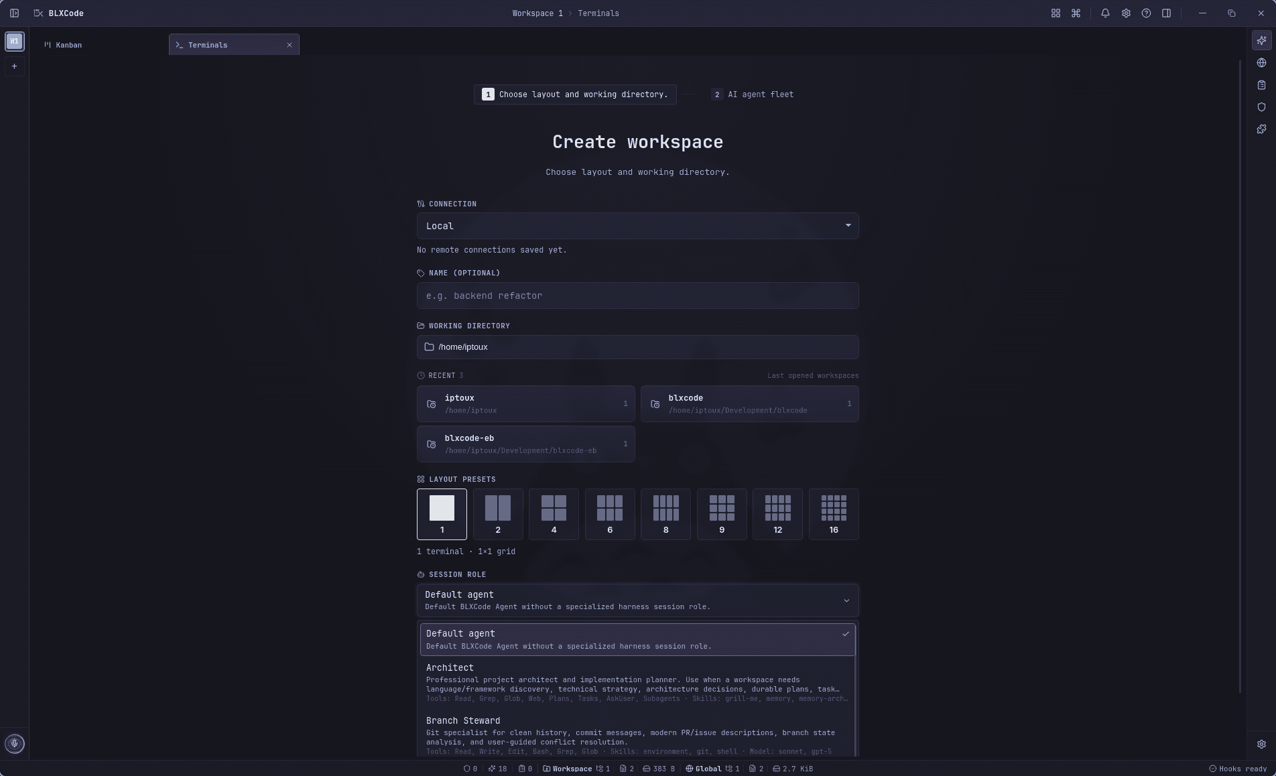Switch to the Terminals tab
This screenshot has width=1276, height=776.
pyautogui.click(x=234, y=45)
